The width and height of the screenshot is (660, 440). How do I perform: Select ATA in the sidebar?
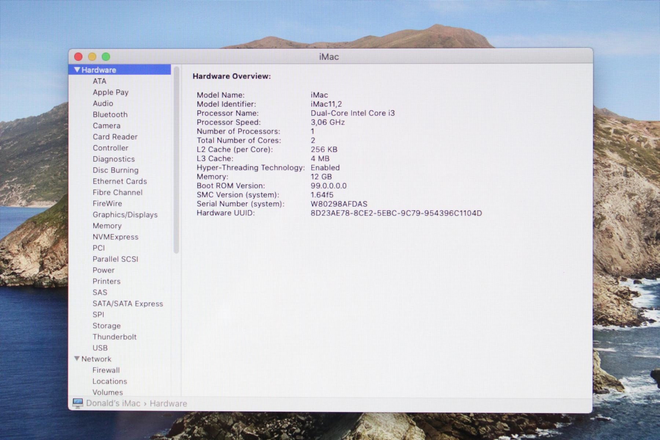click(99, 81)
